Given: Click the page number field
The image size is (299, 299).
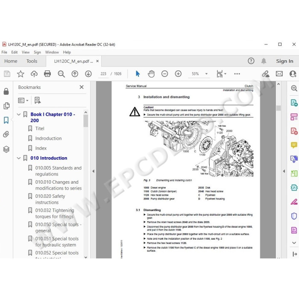Looking at the screenshot, I should [x=103, y=74].
